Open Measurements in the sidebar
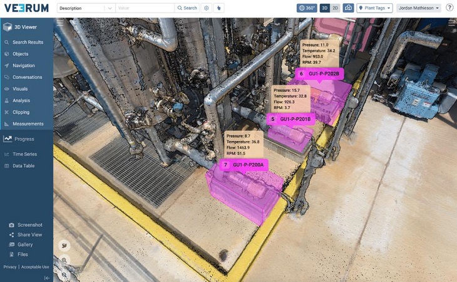The width and height of the screenshot is (457, 282). (x=28, y=124)
